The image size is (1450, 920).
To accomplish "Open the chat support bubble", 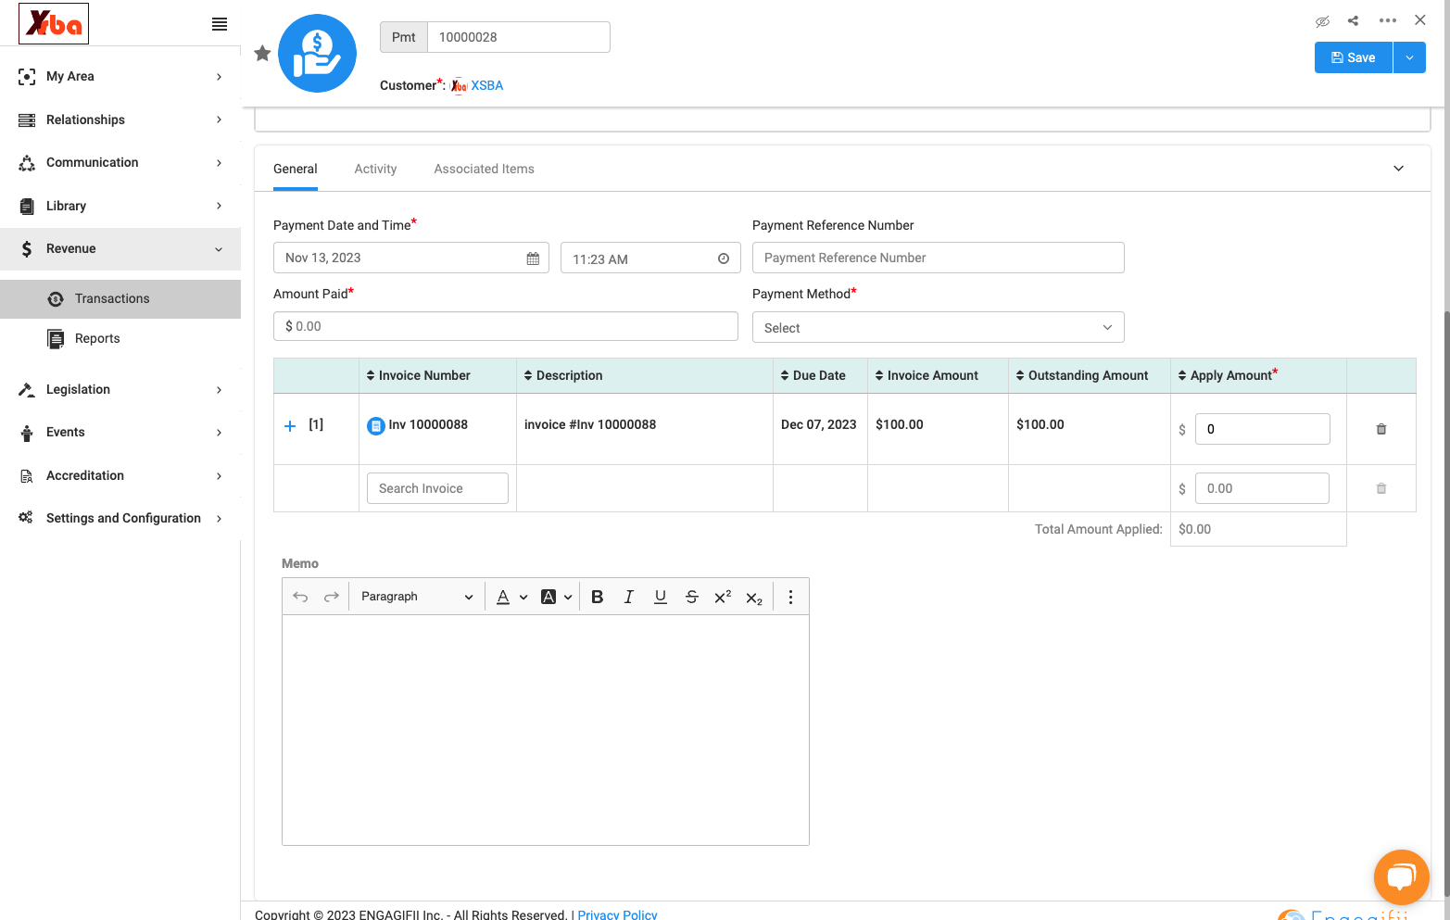I will pos(1402,876).
